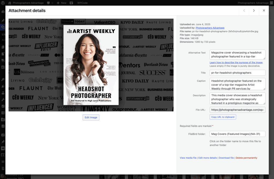Click the 'Attachment details' heading
The height and width of the screenshot is (179, 274).
point(27,11)
